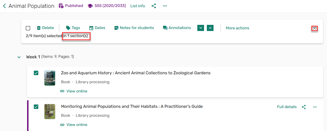Toggle the select-all checkbox in toolbar
327x131 pixels.
(28, 28)
